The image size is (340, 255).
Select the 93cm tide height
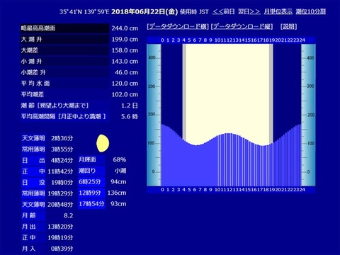(x=118, y=204)
